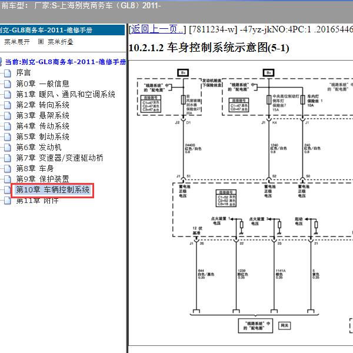353x353 pixels.
Task: Open 第4章 传动系统 chapter
Action: tap(42, 126)
